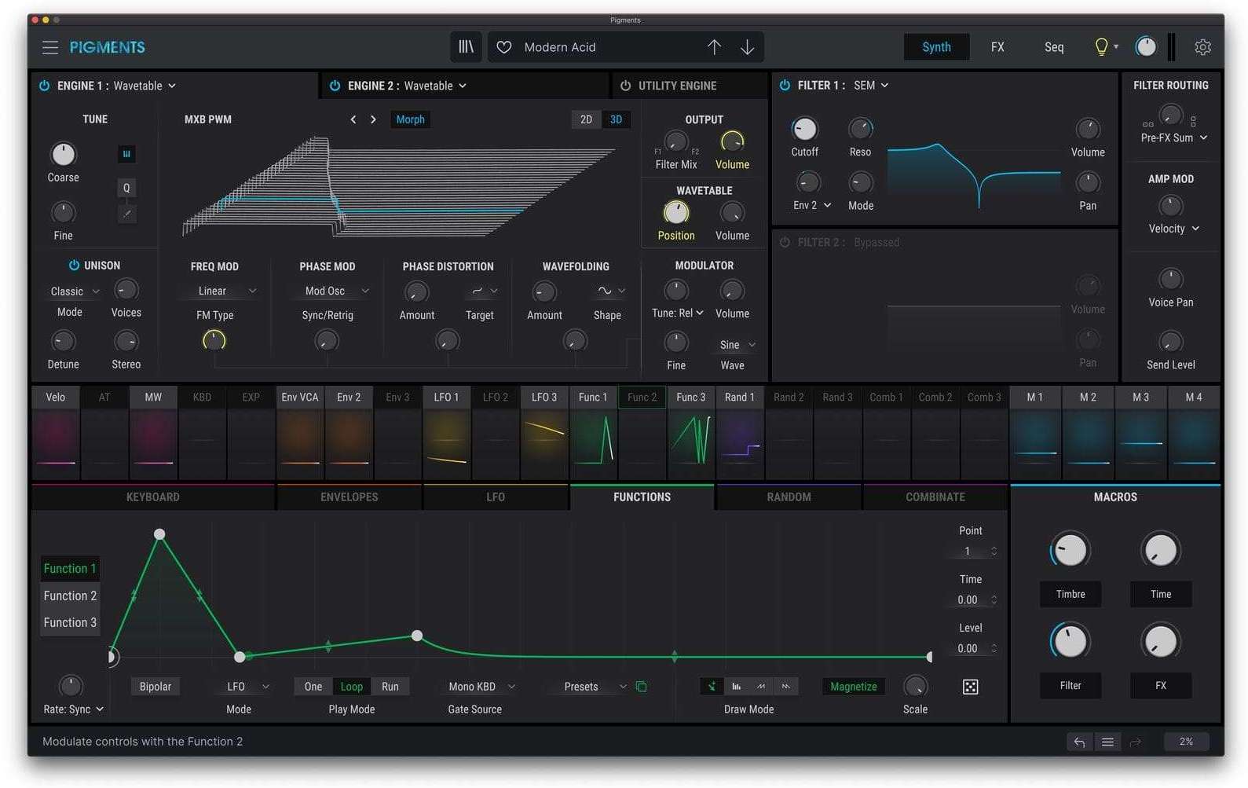1248x788 pixels.
Task: Toggle Engine 1 power button
Action: [x=45, y=86]
